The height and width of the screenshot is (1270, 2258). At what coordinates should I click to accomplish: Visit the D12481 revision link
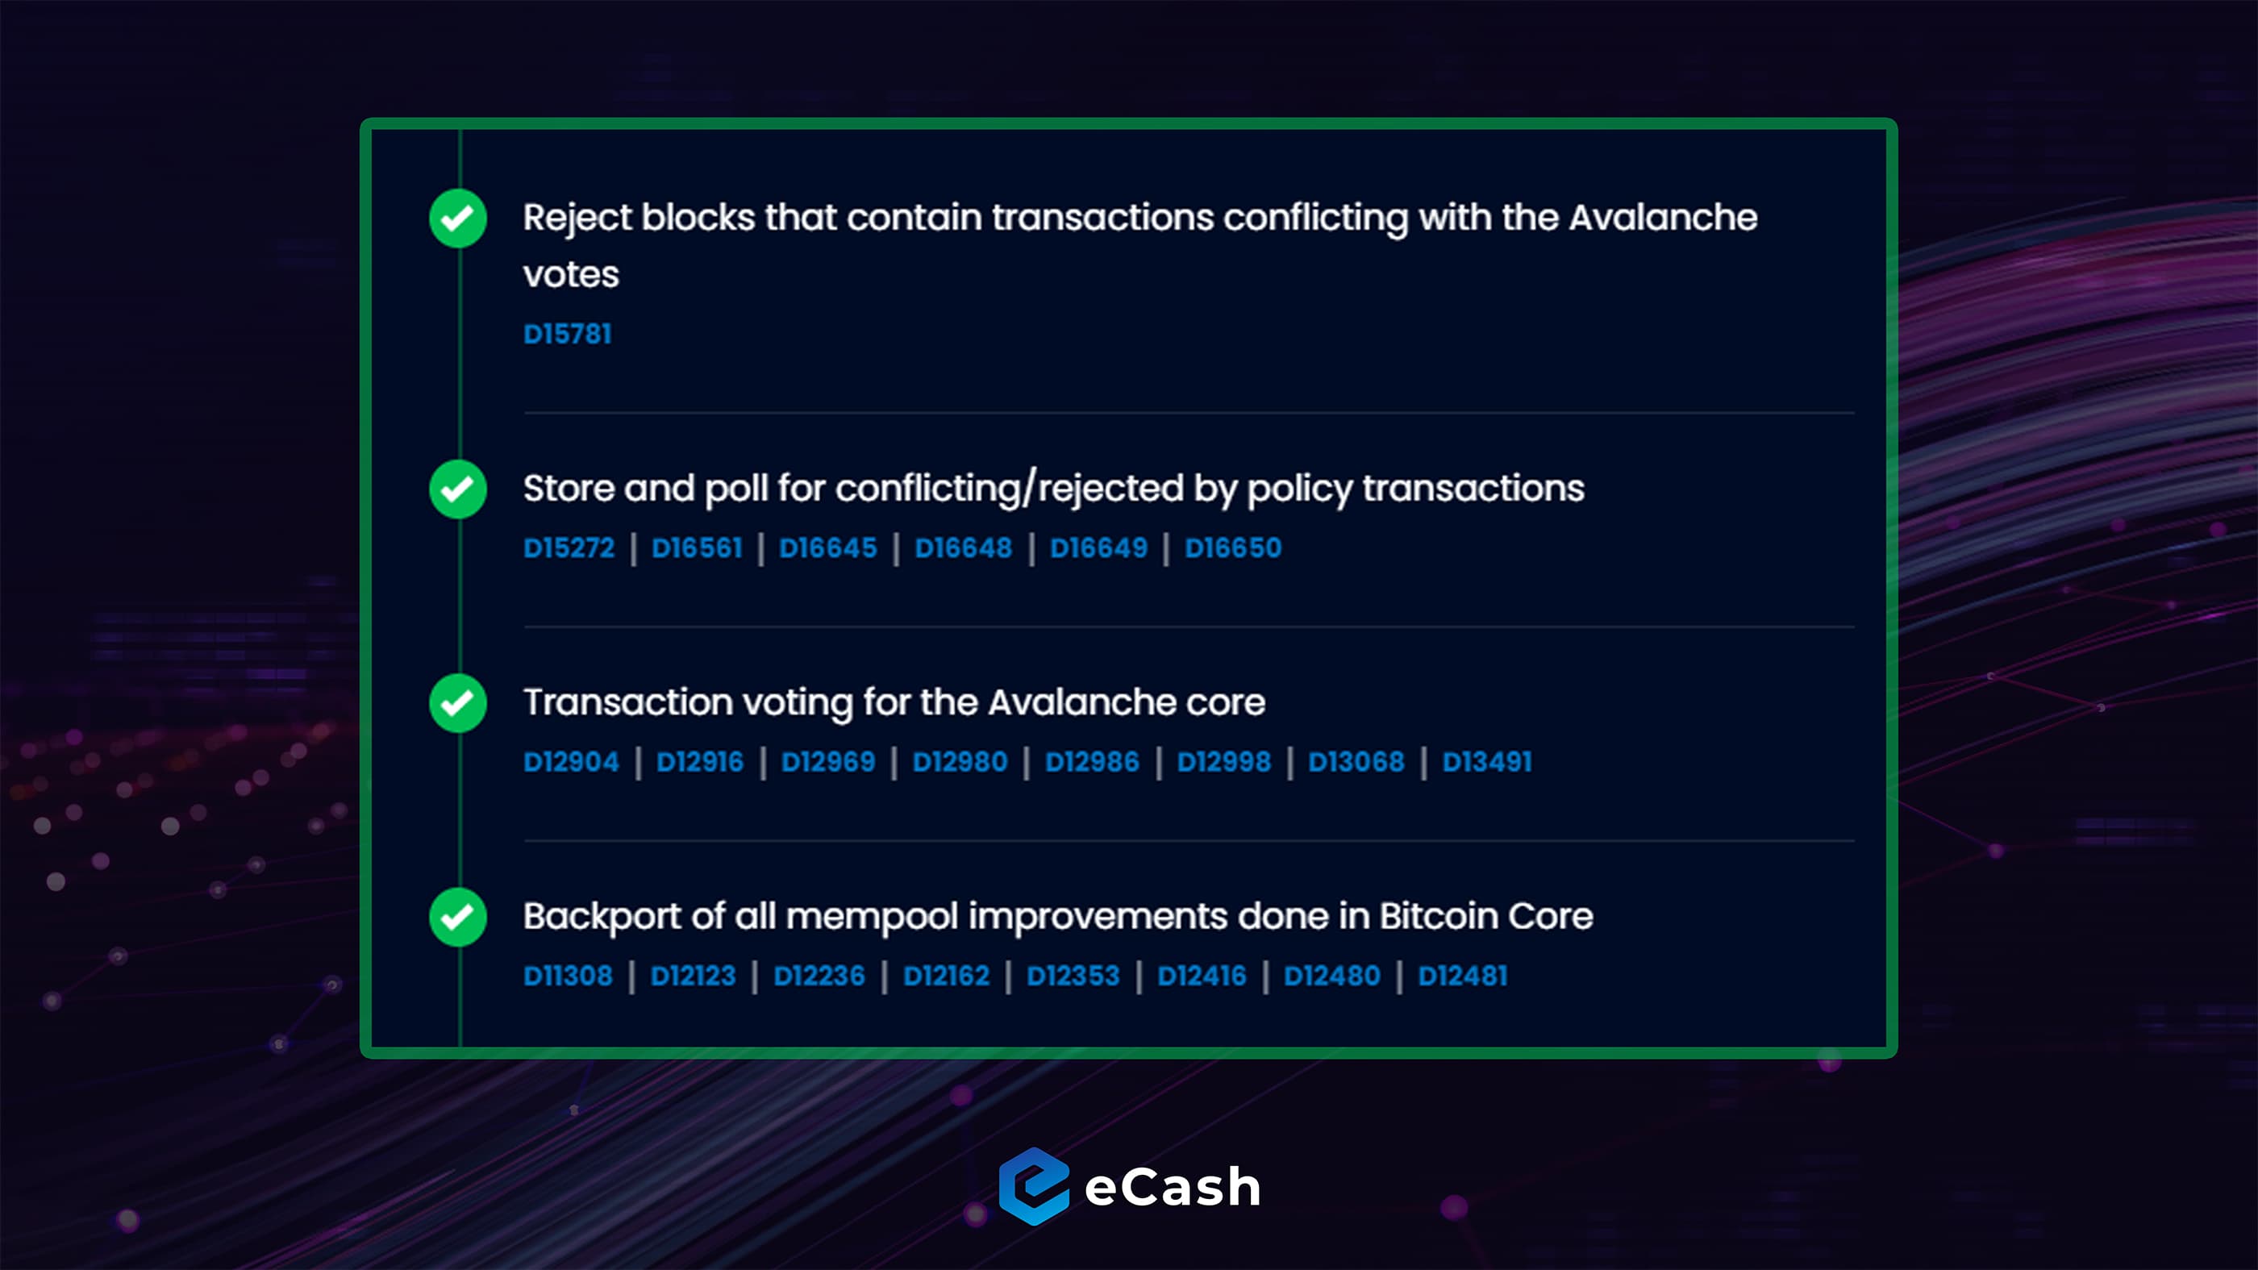1462,976
